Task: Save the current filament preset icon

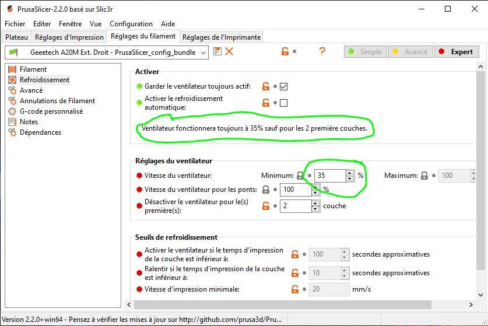Action: point(217,51)
